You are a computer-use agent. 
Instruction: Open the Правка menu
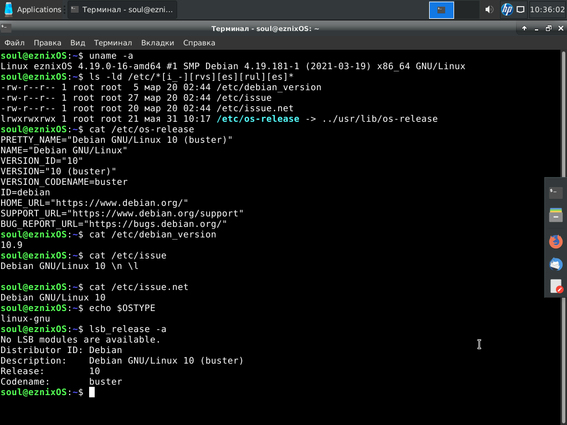[x=48, y=43]
